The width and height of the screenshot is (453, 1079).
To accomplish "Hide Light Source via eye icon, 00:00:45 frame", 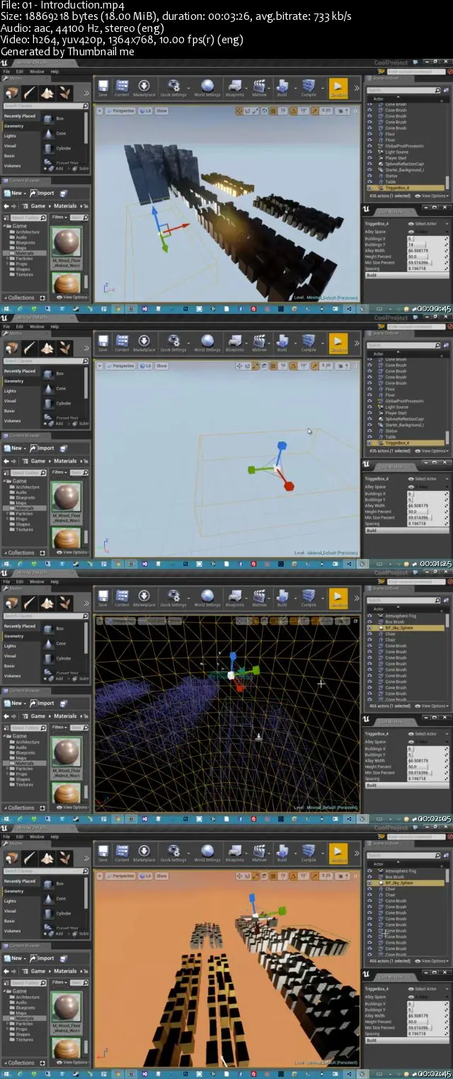I will [369, 152].
